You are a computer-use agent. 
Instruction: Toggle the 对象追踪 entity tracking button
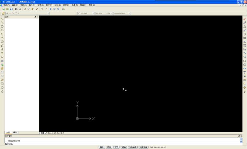(x=143, y=147)
